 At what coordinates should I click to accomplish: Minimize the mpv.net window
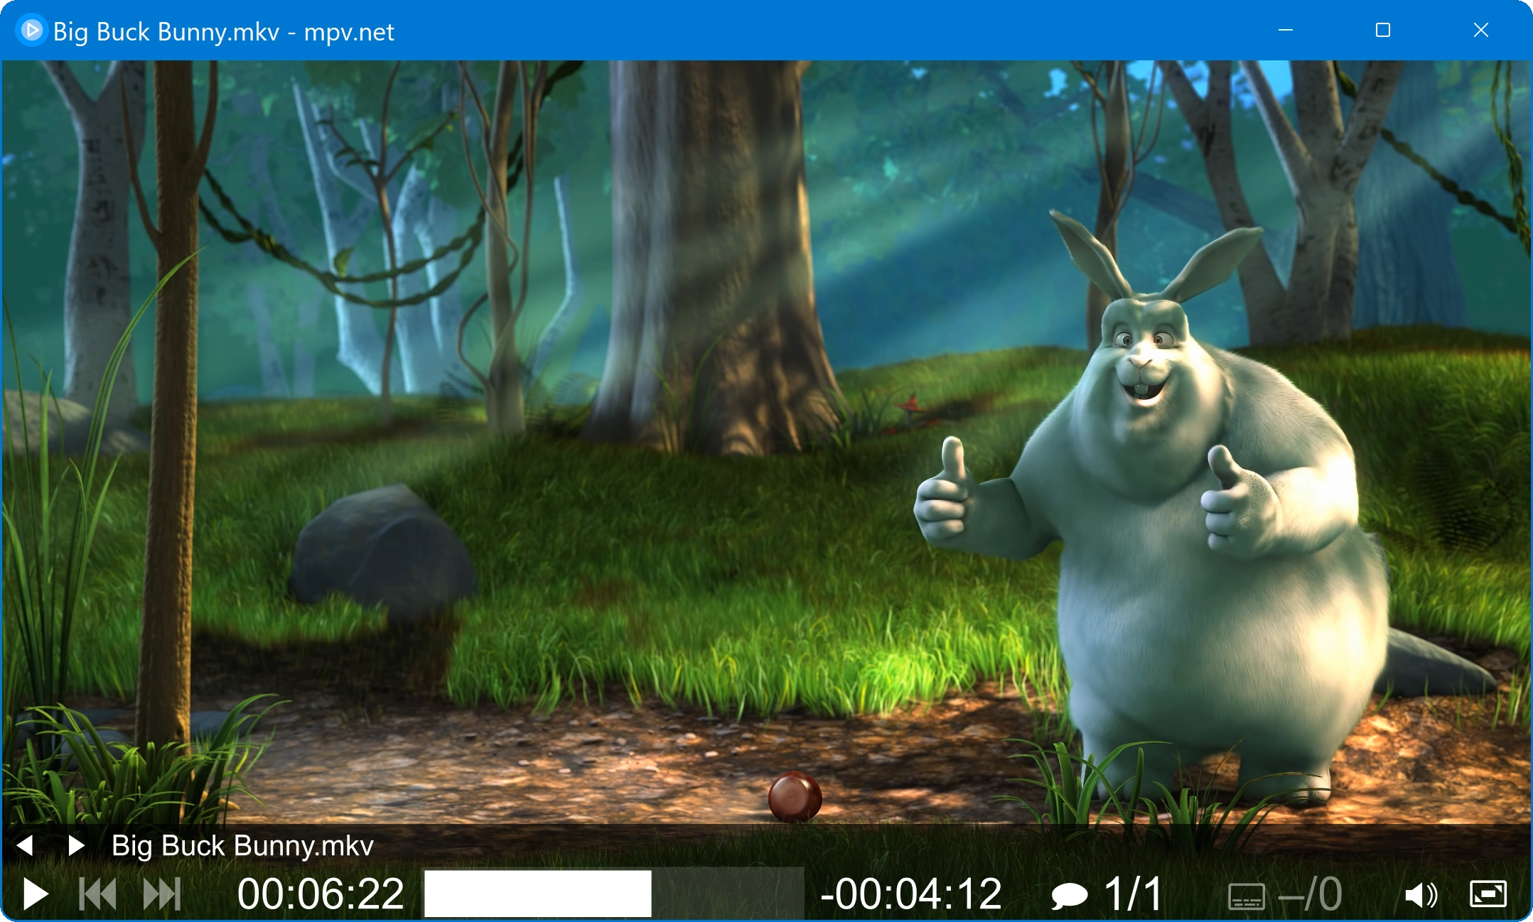tap(1285, 31)
